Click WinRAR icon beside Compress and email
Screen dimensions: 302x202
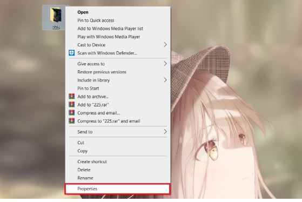click(72, 113)
